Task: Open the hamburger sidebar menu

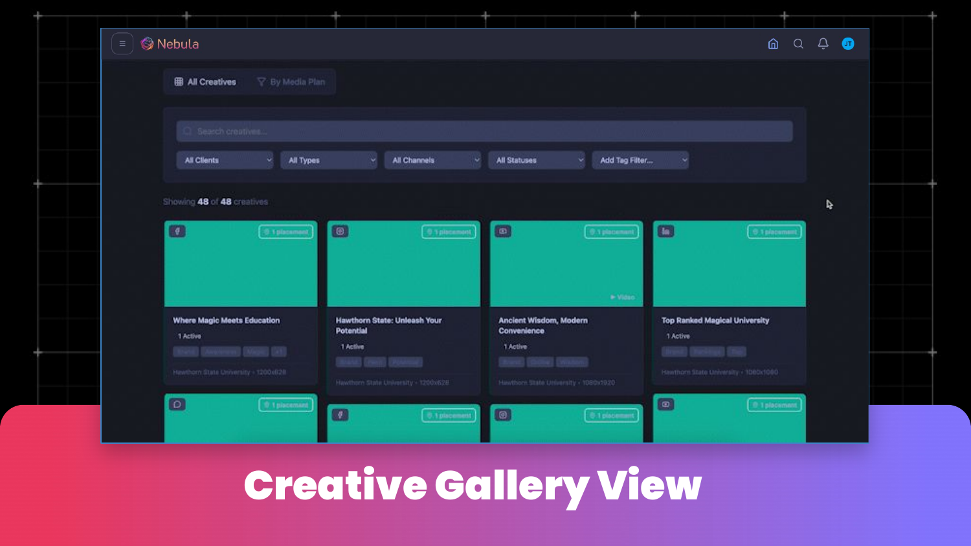Action: 122,44
